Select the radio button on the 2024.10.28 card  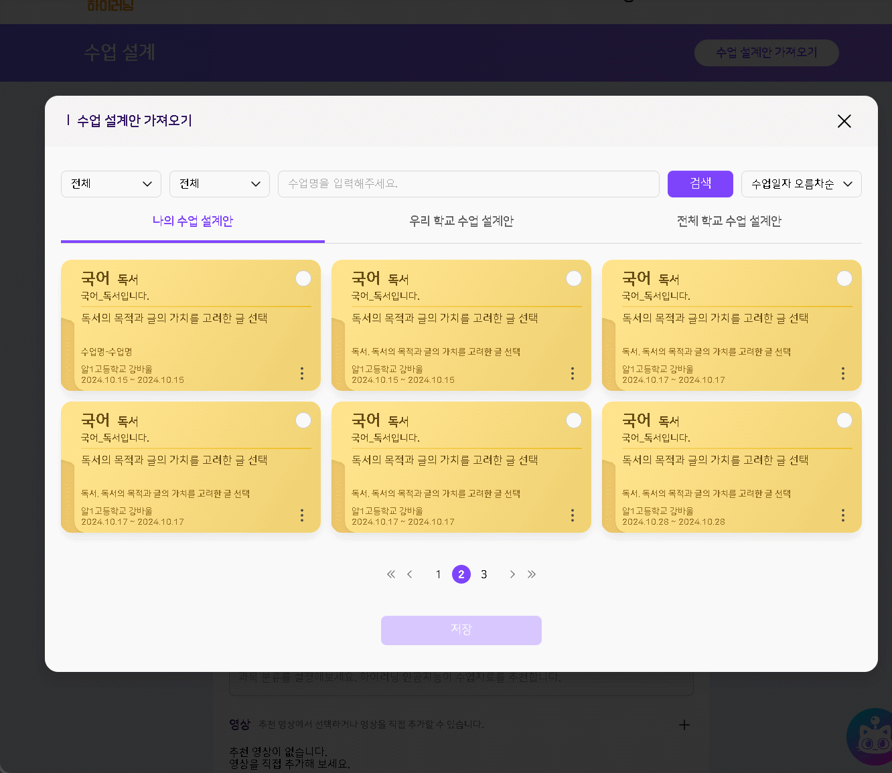844,420
